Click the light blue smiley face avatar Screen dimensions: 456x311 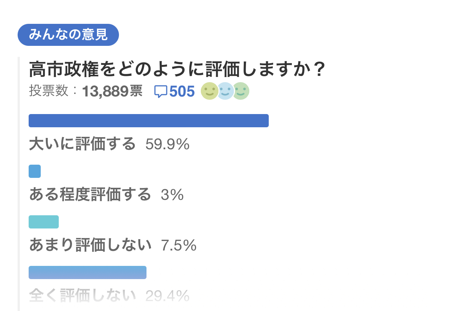tap(225, 91)
